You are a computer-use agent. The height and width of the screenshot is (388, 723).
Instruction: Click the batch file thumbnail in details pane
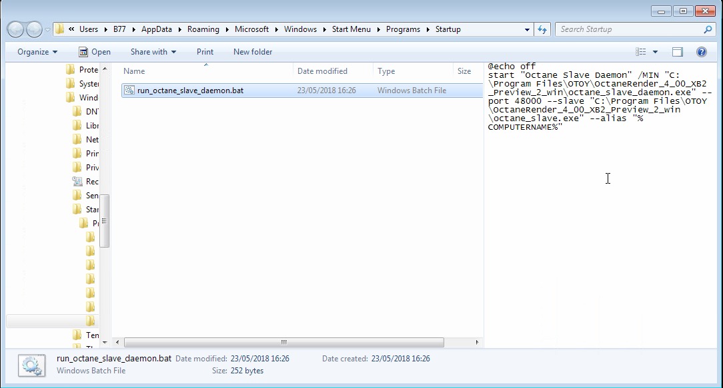(x=32, y=365)
